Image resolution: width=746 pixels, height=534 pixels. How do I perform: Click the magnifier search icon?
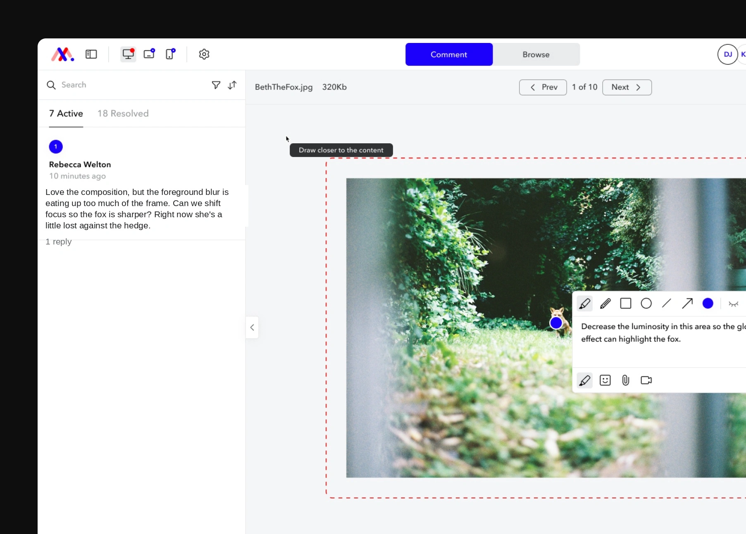pos(51,85)
